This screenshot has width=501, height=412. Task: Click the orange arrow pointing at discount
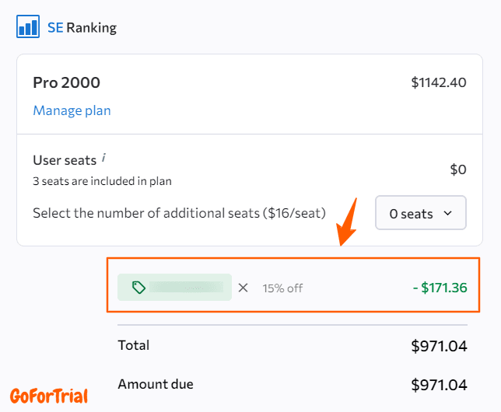pos(346,221)
